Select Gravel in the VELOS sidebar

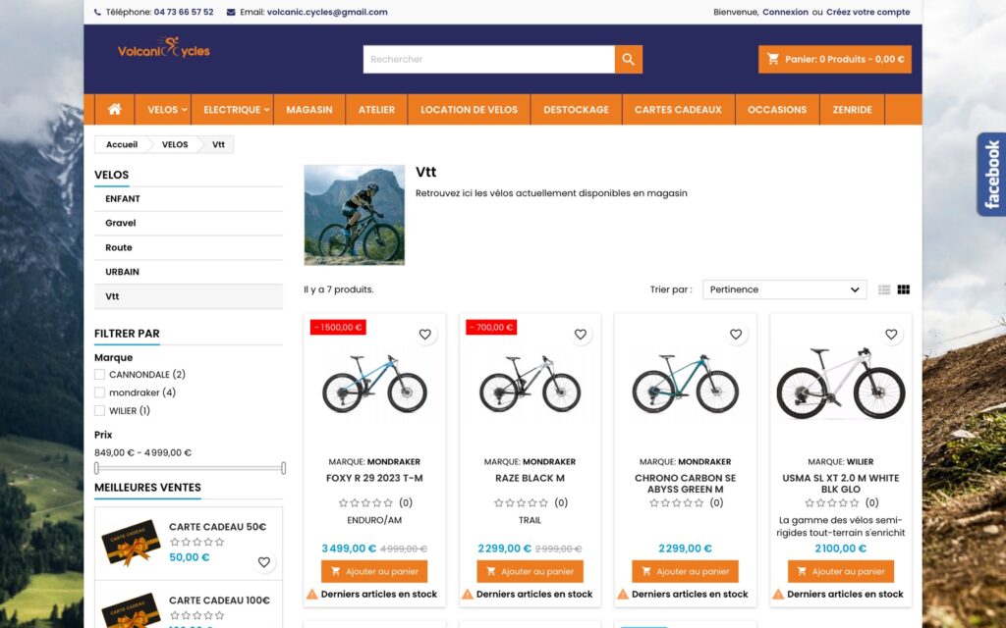coord(189,223)
